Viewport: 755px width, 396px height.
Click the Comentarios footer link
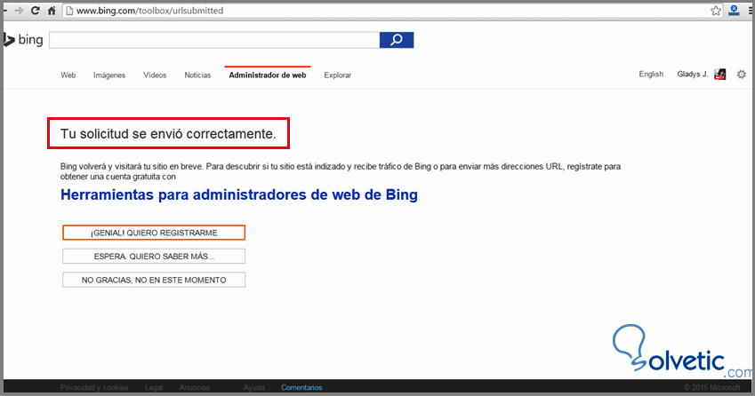click(301, 387)
